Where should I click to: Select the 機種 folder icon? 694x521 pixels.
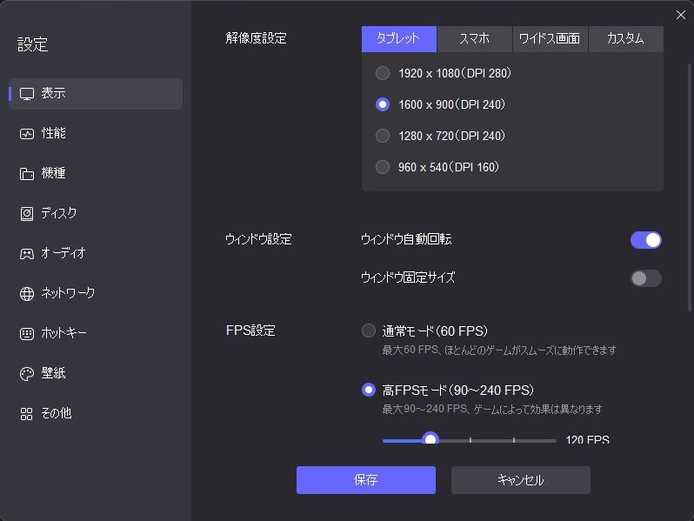tap(27, 174)
